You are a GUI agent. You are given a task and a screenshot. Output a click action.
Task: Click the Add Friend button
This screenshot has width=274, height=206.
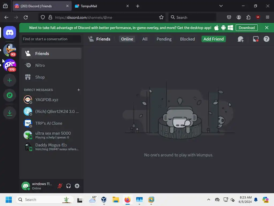tap(214, 39)
